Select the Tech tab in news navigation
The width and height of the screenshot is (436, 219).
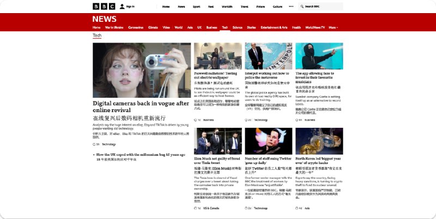pos(225,27)
